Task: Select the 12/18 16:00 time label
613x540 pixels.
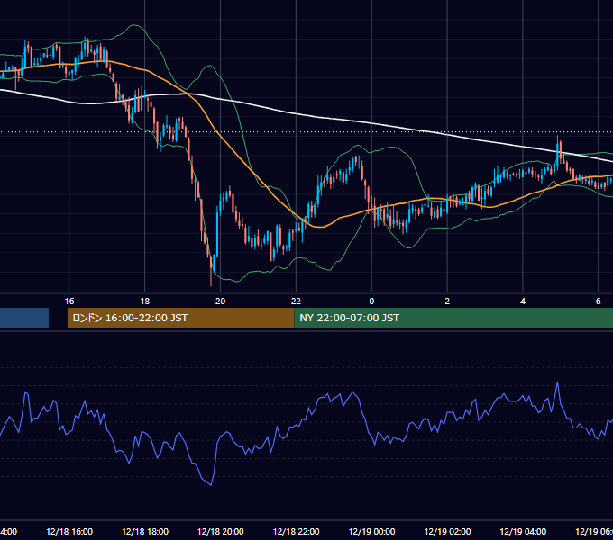Action: [x=69, y=531]
